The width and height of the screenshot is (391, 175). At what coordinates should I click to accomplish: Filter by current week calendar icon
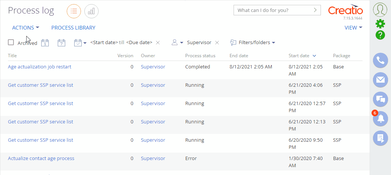pyautogui.click(x=61, y=43)
